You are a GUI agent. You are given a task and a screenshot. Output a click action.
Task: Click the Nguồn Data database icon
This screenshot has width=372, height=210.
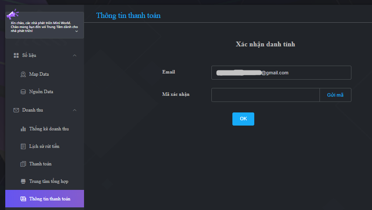tap(23, 92)
